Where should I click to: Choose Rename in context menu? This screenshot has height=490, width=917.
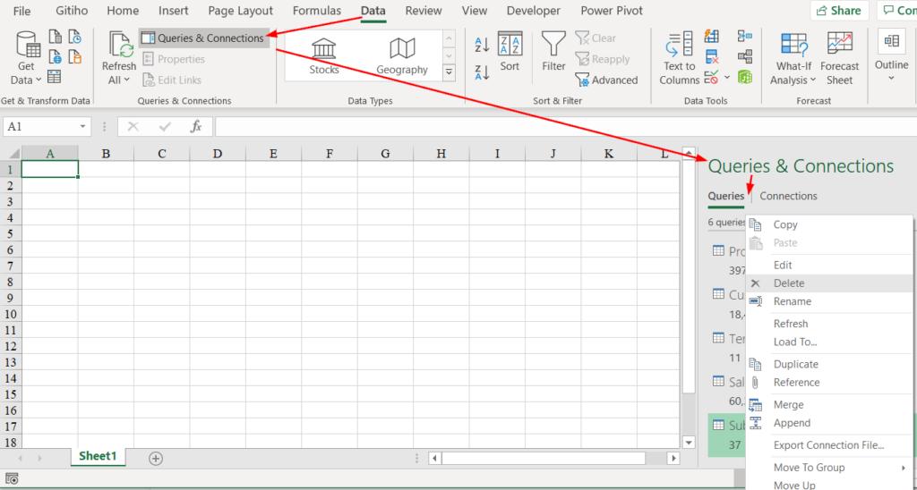click(x=828, y=301)
